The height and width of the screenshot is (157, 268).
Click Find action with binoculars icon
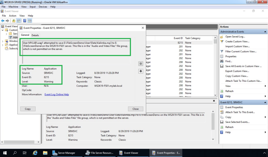[x=228, y=61]
